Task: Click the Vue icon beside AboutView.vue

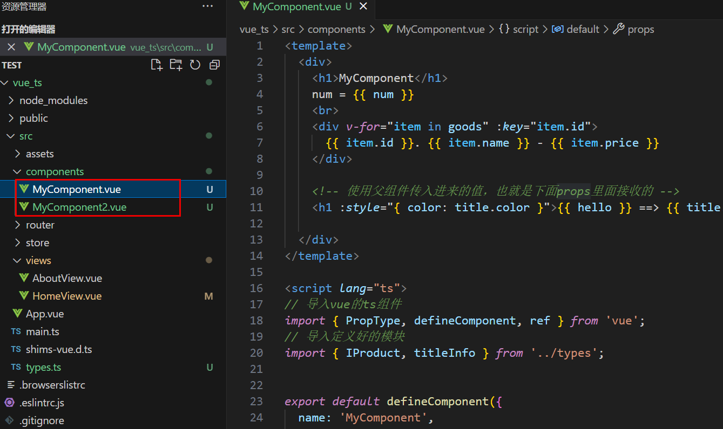Action: pyautogui.click(x=24, y=278)
